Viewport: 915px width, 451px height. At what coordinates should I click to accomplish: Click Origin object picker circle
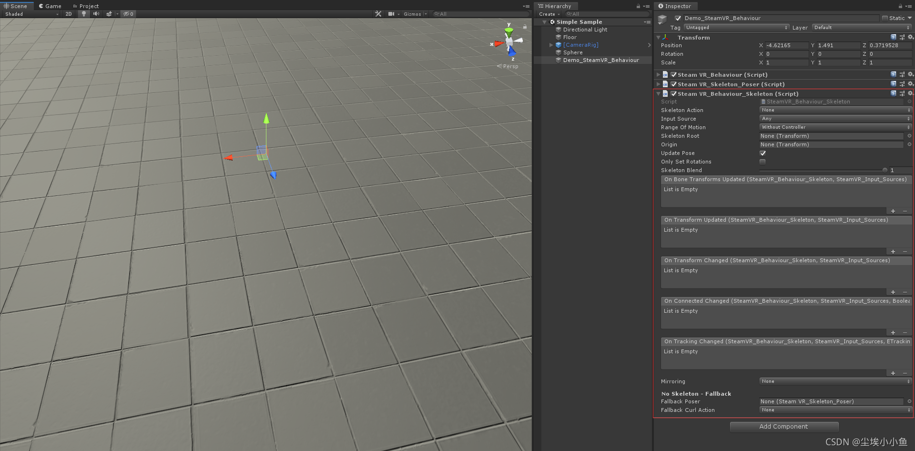[909, 144]
